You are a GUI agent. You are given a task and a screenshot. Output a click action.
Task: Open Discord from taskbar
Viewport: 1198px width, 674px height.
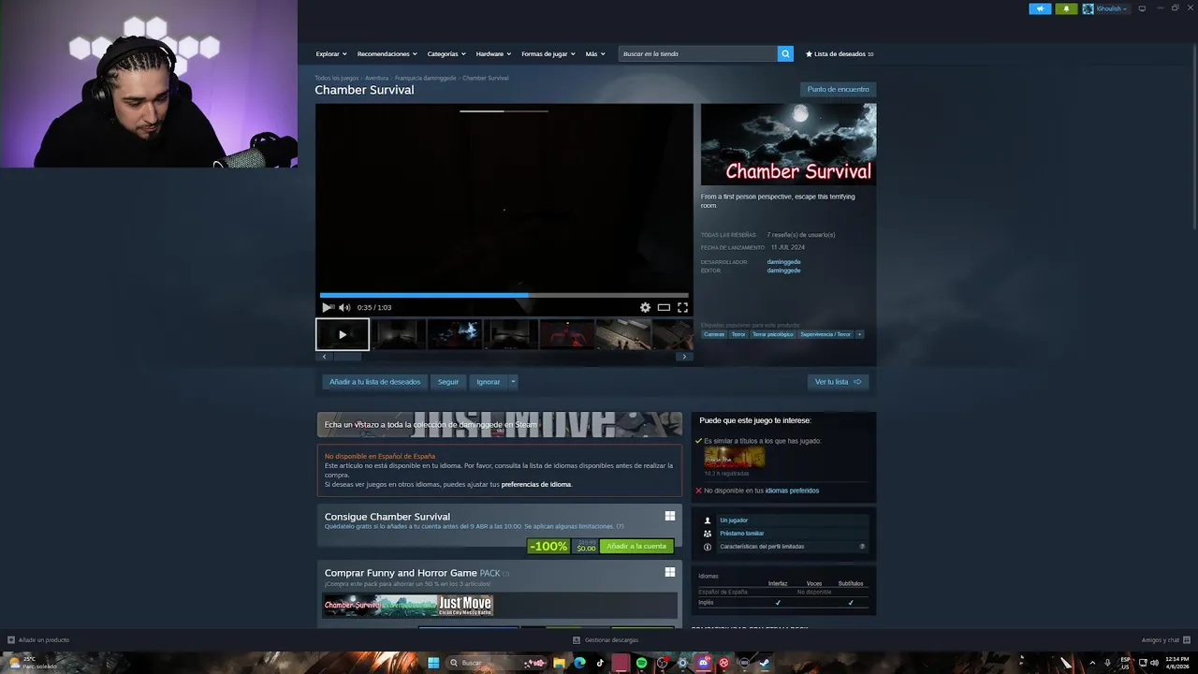click(703, 663)
